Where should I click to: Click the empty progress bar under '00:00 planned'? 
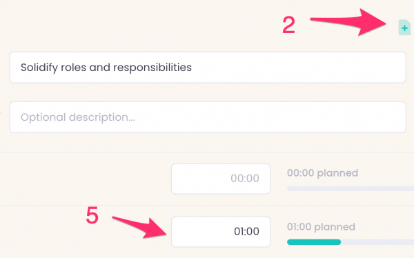point(351,188)
